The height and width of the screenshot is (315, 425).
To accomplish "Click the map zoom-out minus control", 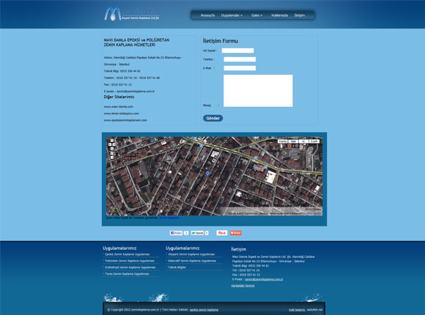I will click(112, 157).
